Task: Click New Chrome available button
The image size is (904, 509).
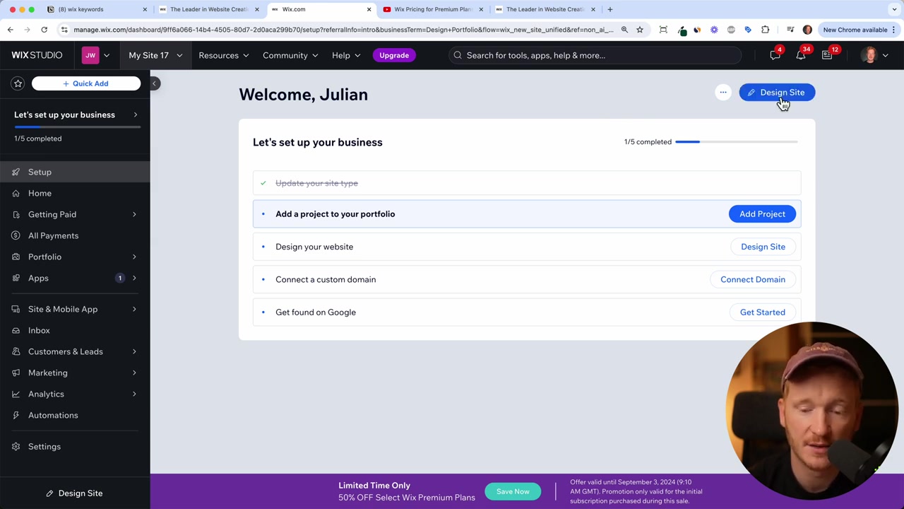Action: click(860, 30)
